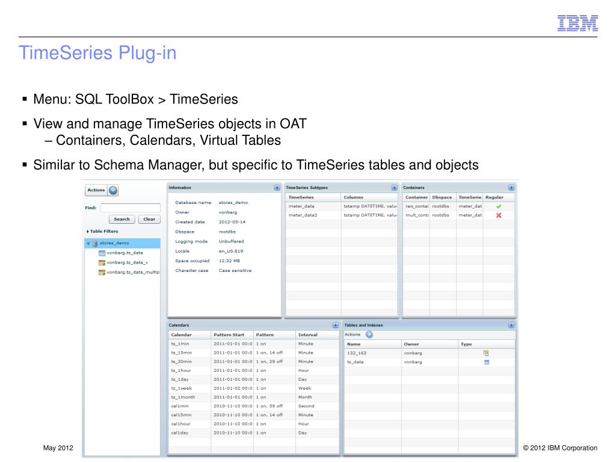Click the Search button

(x=122, y=219)
